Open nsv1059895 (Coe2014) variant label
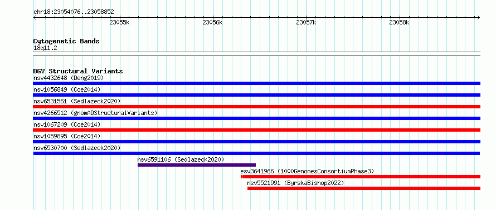Screen dimensions: 496x210 (67, 136)
